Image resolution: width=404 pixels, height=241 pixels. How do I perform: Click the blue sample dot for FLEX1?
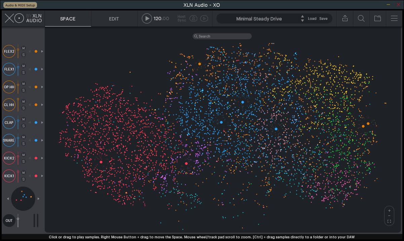tap(36, 69)
